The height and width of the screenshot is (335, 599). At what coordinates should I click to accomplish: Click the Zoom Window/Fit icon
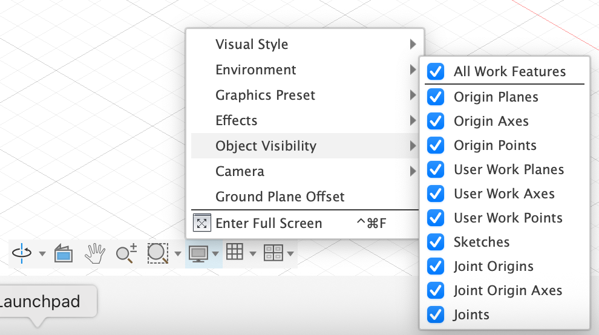pos(158,253)
